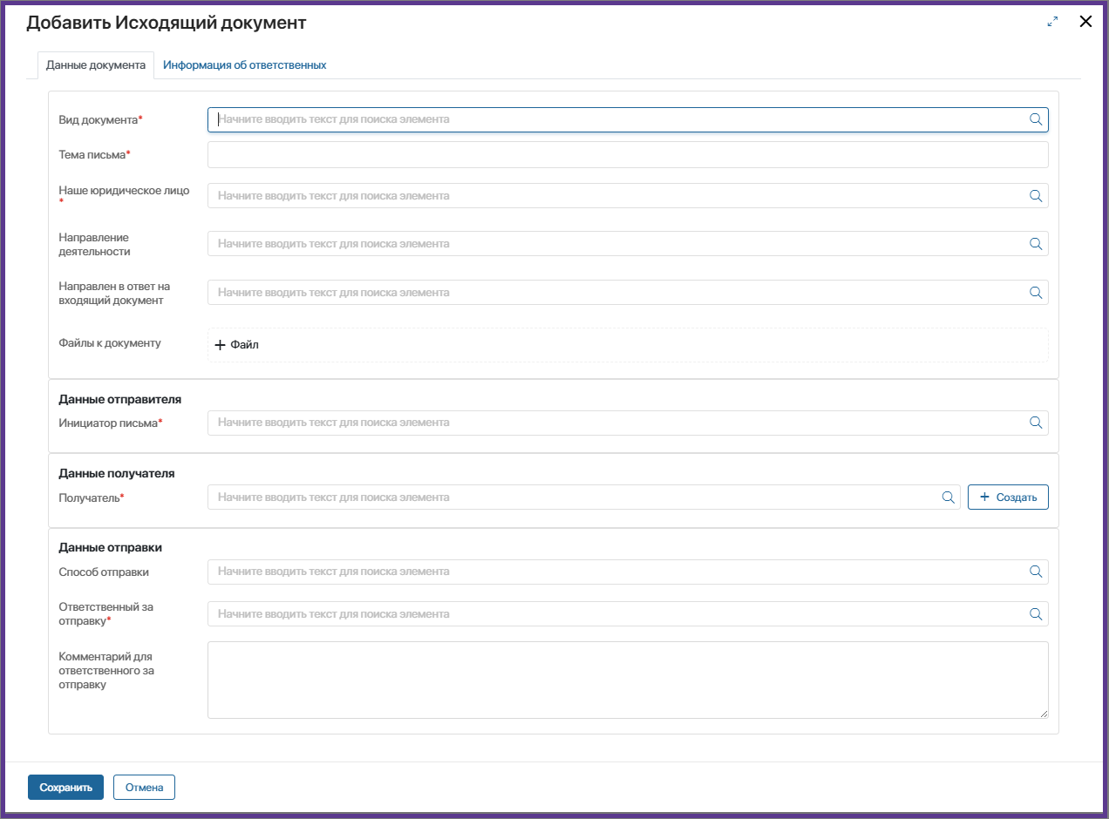1109x819 pixels.
Task: Click search icon for Наше юридическое лицо
Action: pos(1036,196)
